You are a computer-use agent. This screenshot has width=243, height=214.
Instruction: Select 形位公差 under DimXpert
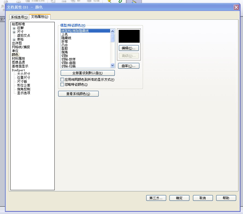click(x=24, y=85)
